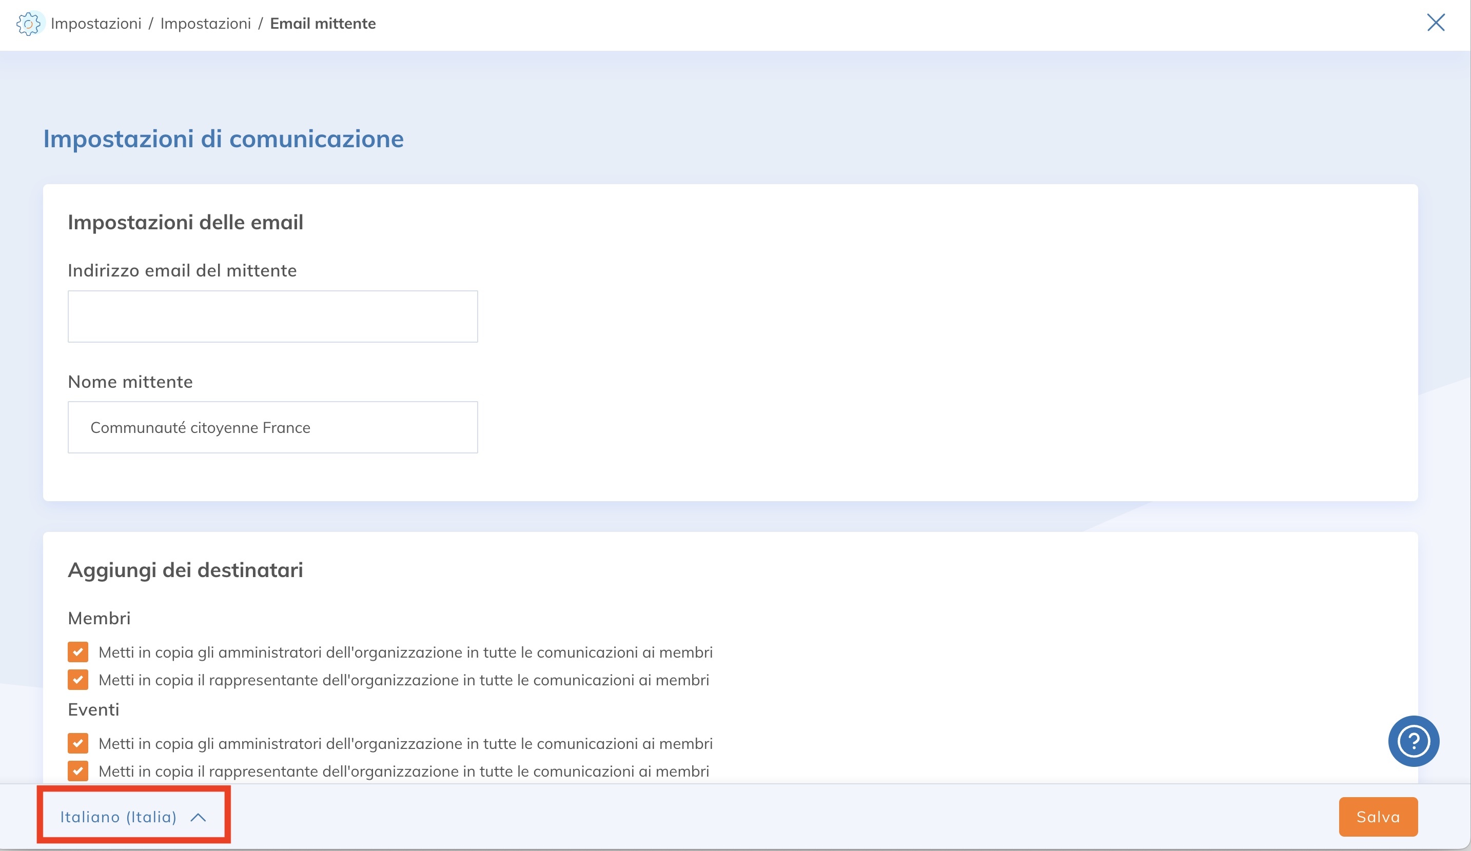
Task: Click the chevron arrow beside Italiano (Italia)
Action: pyautogui.click(x=199, y=817)
